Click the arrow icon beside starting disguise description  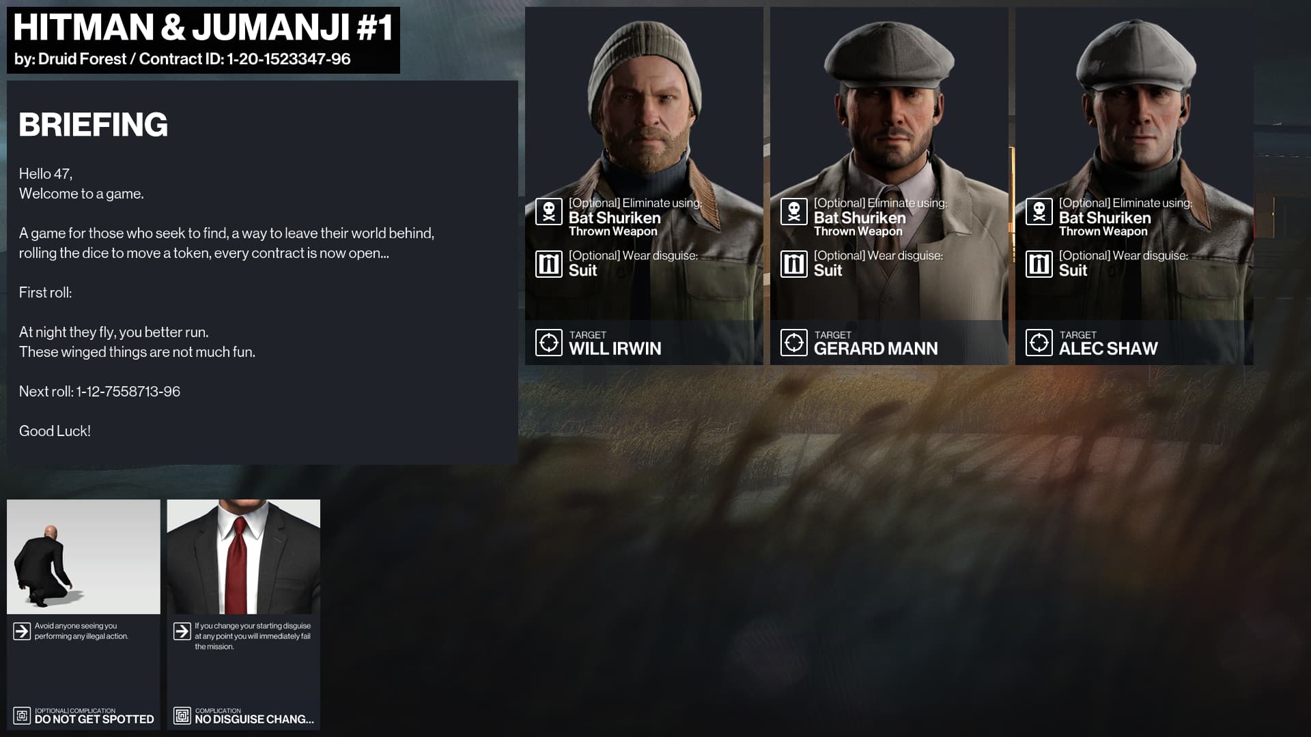tap(182, 631)
